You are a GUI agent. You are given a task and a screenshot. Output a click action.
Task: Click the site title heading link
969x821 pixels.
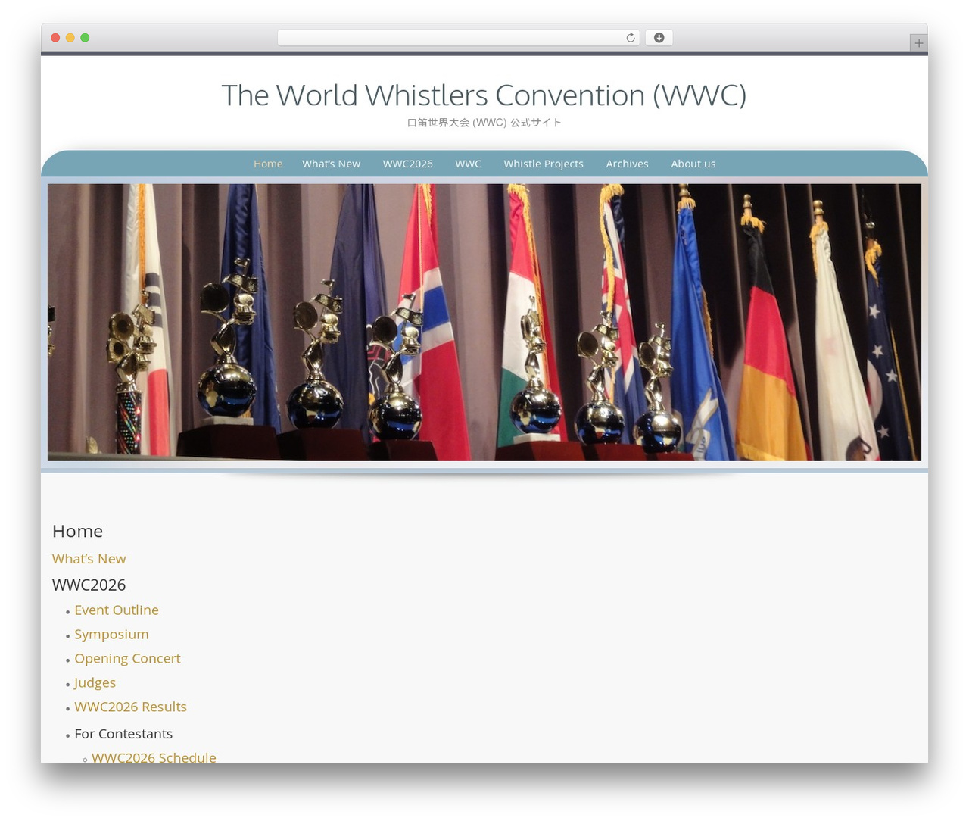[x=484, y=95]
